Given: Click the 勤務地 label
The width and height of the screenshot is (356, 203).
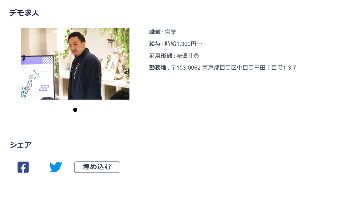Looking at the screenshot, I should (158, 68).
